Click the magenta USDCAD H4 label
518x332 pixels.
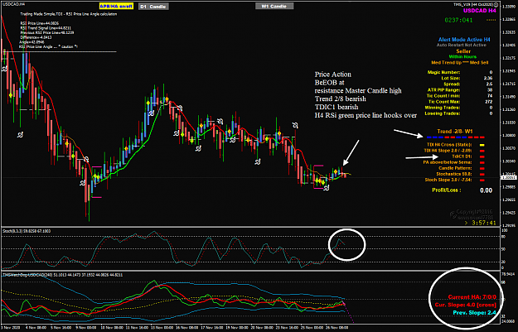479,11
